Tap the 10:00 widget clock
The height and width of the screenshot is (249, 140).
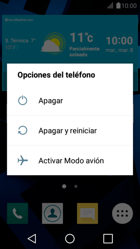click(119, 41)
